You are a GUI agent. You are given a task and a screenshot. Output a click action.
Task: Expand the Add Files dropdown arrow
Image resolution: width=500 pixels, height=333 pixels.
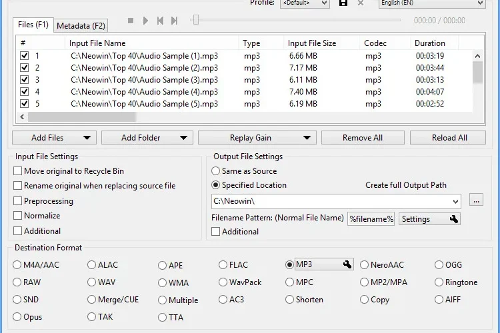pyautogui.click(x=87, y=138)
